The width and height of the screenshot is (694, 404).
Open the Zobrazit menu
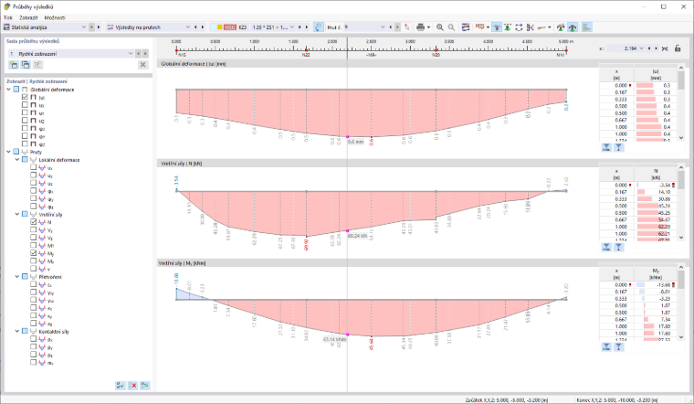point(28,17)
